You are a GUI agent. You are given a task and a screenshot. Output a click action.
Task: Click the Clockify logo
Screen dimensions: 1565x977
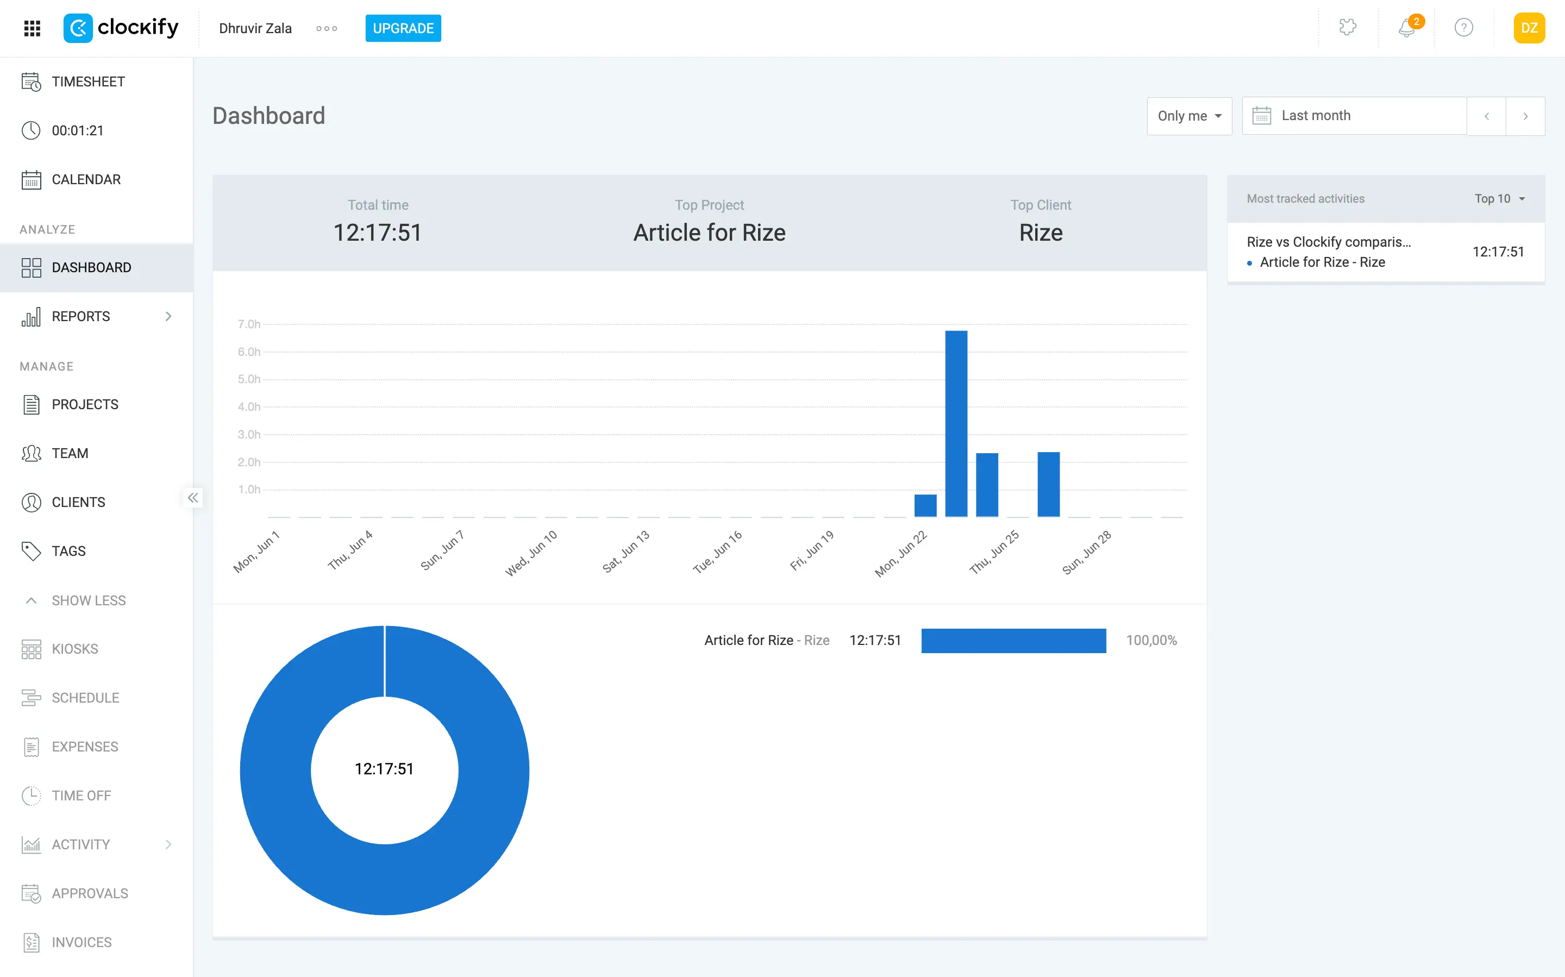121,28
